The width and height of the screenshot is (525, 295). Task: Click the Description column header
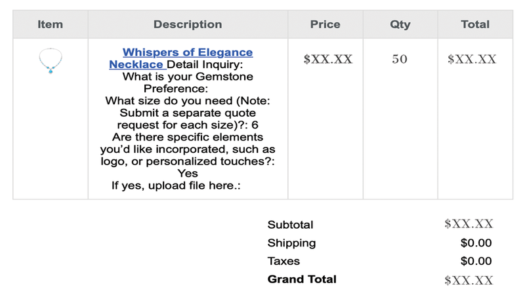(188, 24)
